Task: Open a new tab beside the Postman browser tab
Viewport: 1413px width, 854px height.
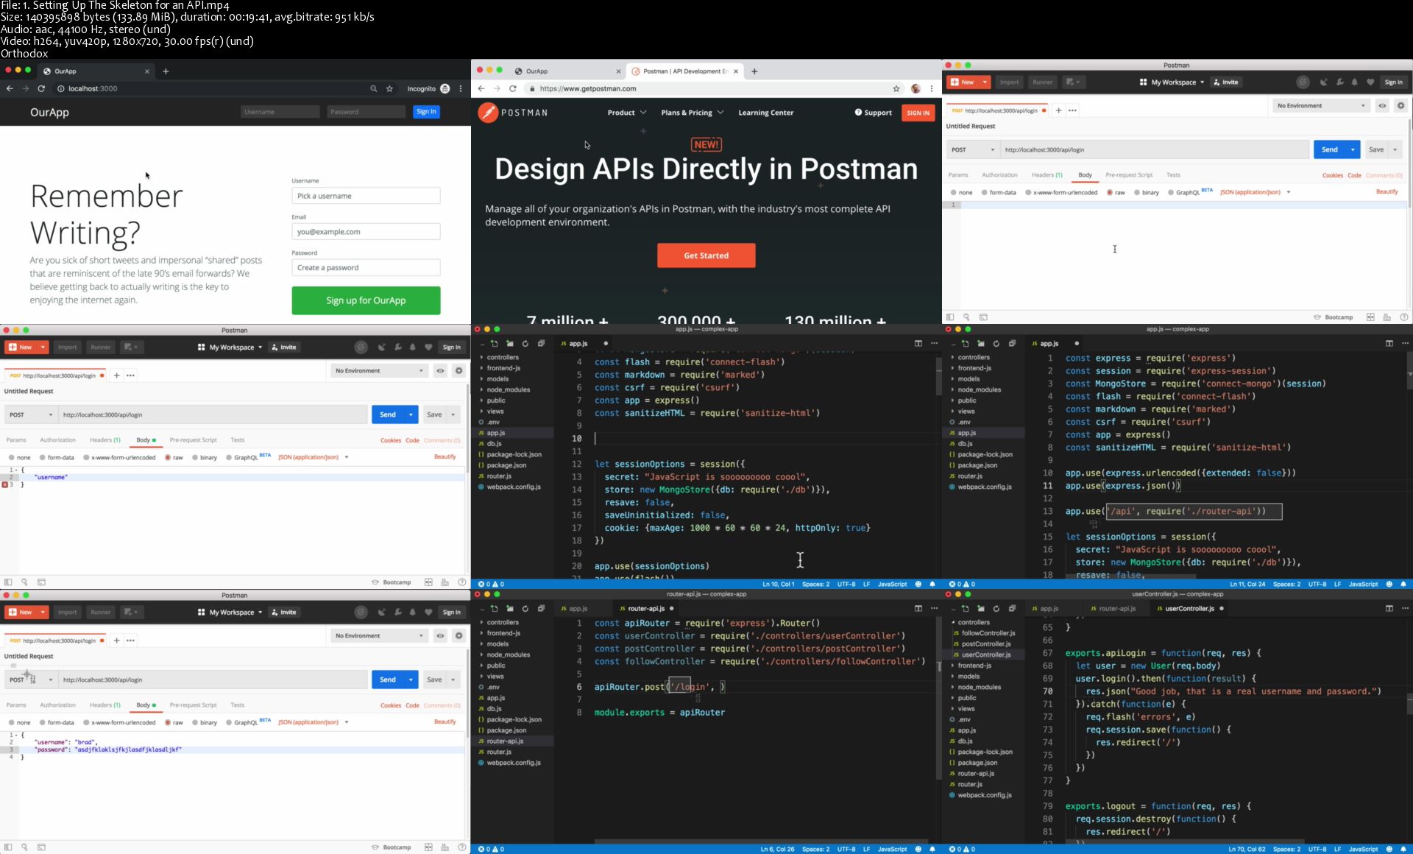Action: [754, 71]
